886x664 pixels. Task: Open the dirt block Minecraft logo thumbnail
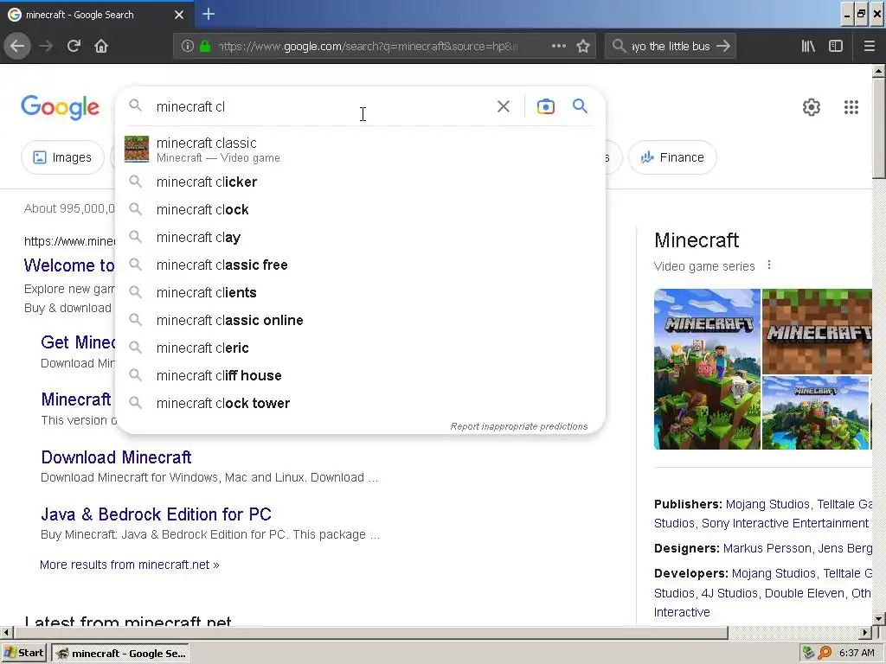[x=817, y=331]
